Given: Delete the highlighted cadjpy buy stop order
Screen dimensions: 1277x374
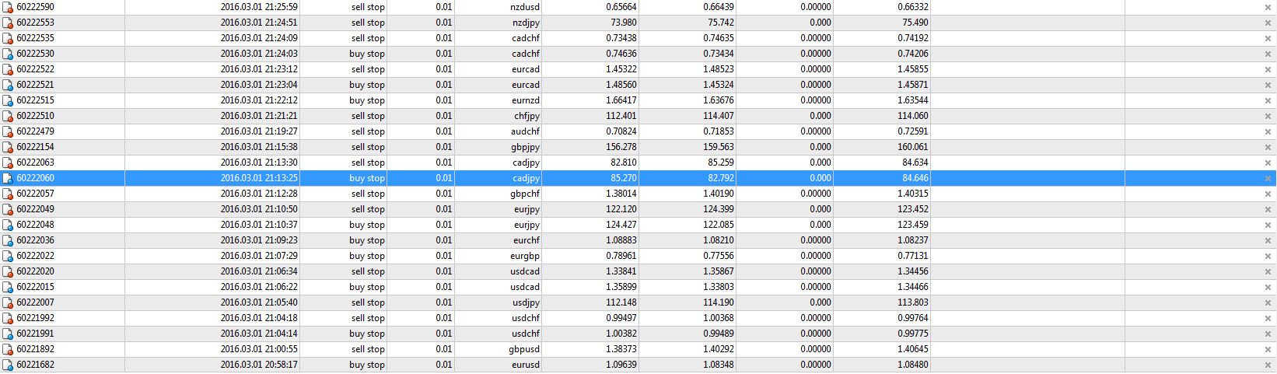Looking at the screenshot, I should [x=1268, y=178].
